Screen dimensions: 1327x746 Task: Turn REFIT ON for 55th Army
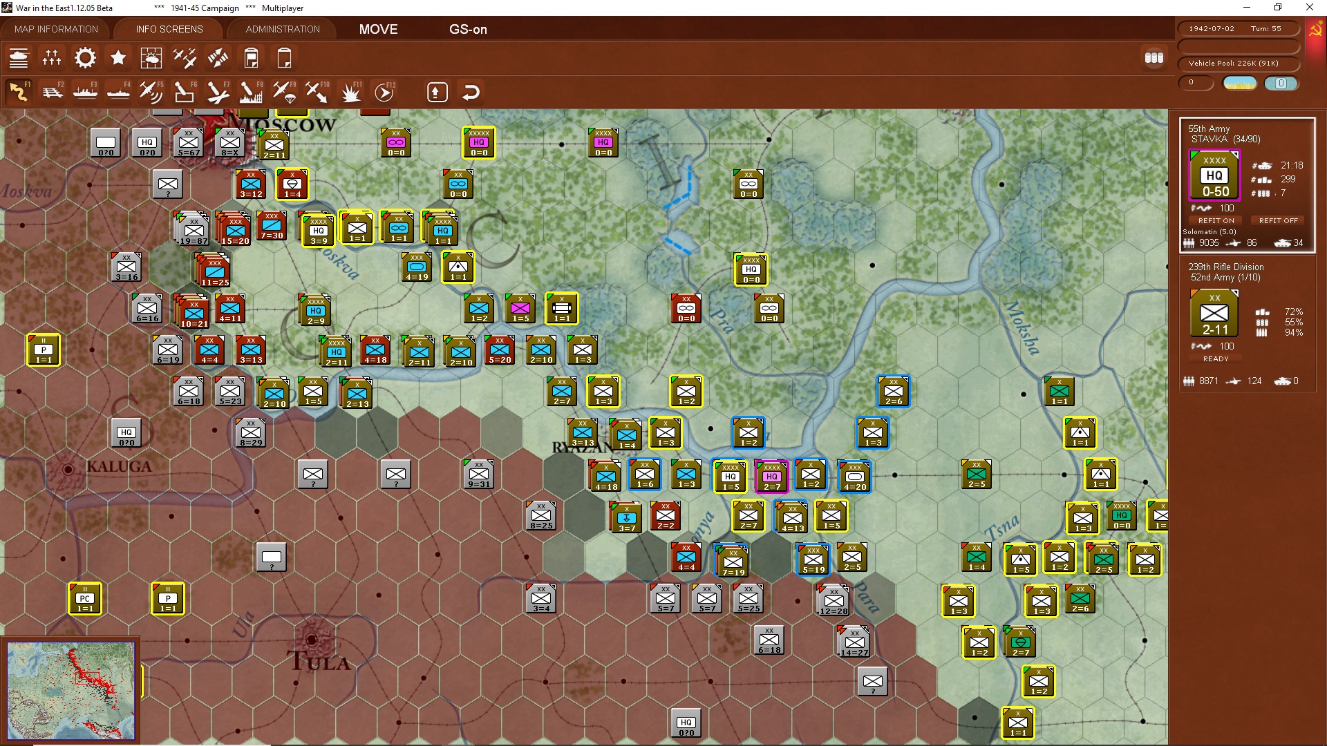1216,220
